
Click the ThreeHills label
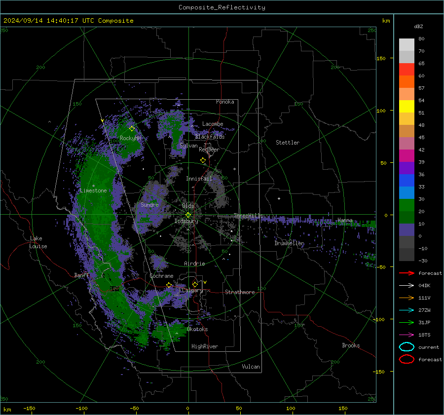(x=248, y=216)
